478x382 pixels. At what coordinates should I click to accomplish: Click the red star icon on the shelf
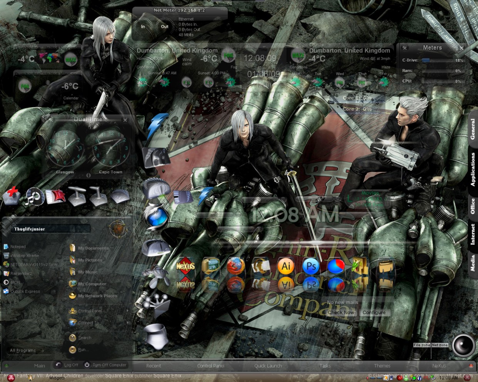point(56,196)
